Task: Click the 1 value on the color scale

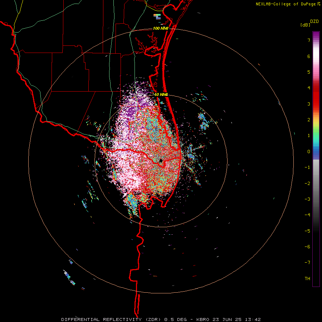Action: 309,136
